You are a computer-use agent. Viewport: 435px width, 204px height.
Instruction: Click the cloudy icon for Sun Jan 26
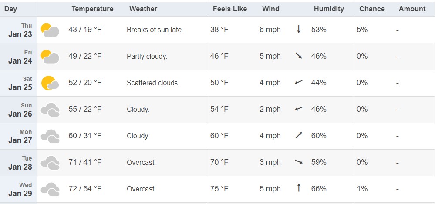(x=50, y=110)
